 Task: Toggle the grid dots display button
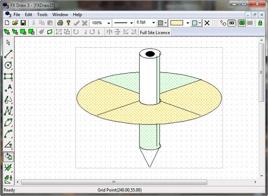(215, 23)
